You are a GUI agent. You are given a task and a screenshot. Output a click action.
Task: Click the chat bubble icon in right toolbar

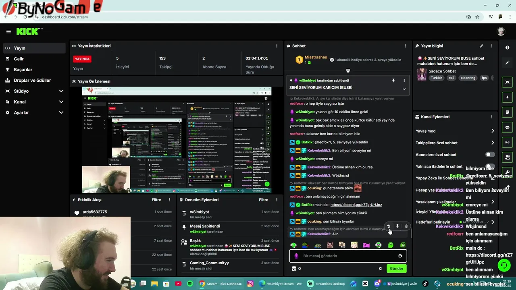pyautogui.click(x=507, y=127)
